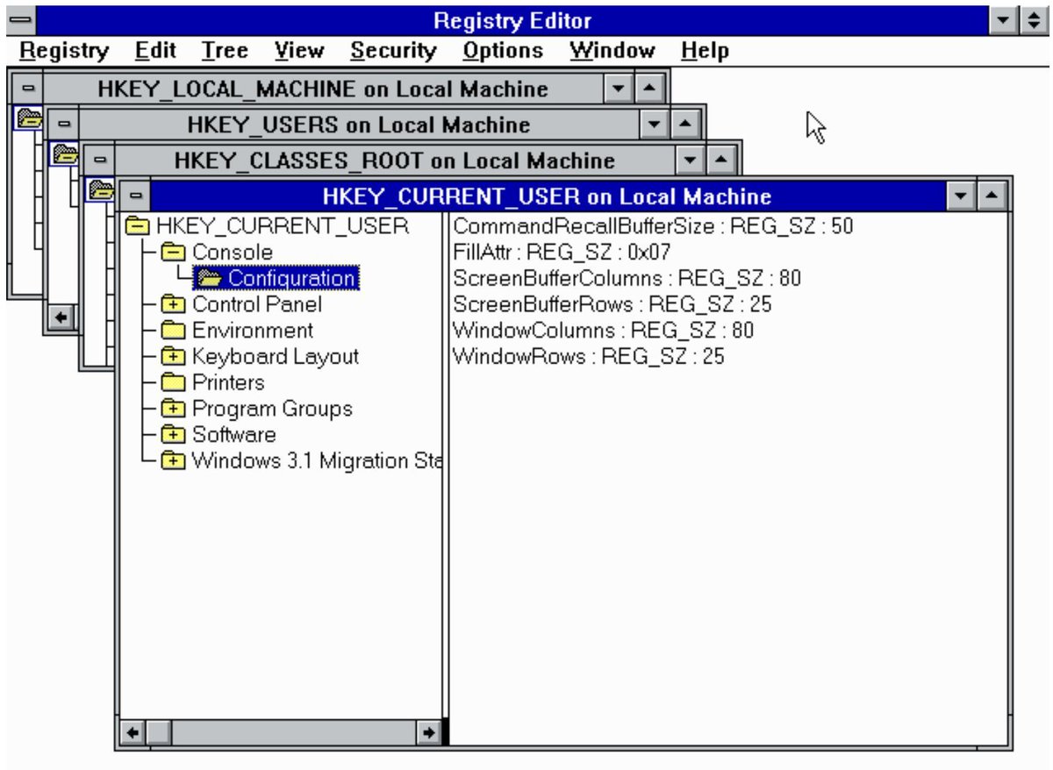
Task: Click the Printers folder icon
Action: tap(175, 383)
